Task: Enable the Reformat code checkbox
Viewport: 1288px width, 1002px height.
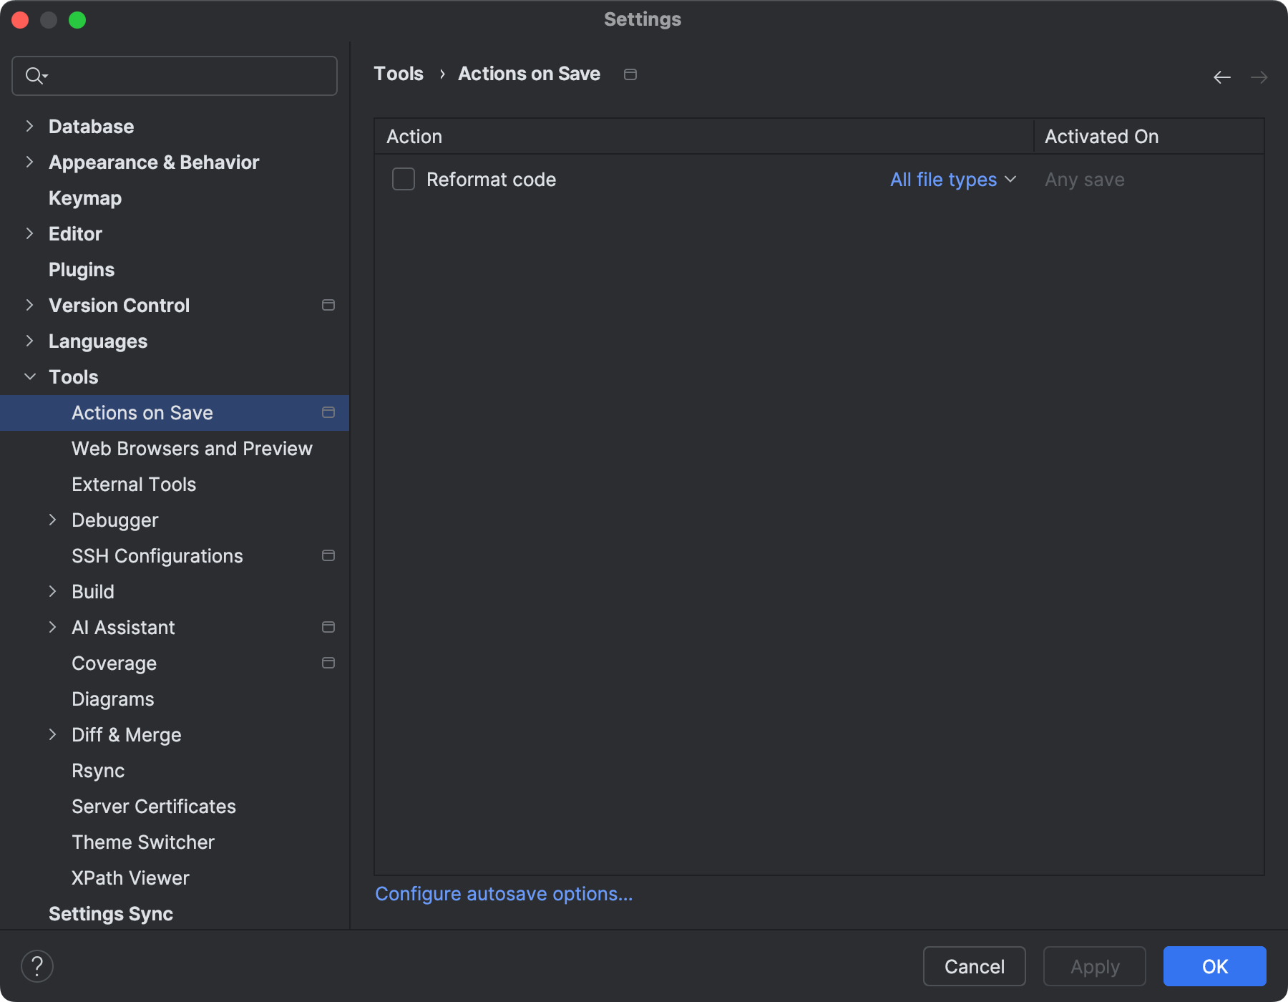Action: (403, 179)
